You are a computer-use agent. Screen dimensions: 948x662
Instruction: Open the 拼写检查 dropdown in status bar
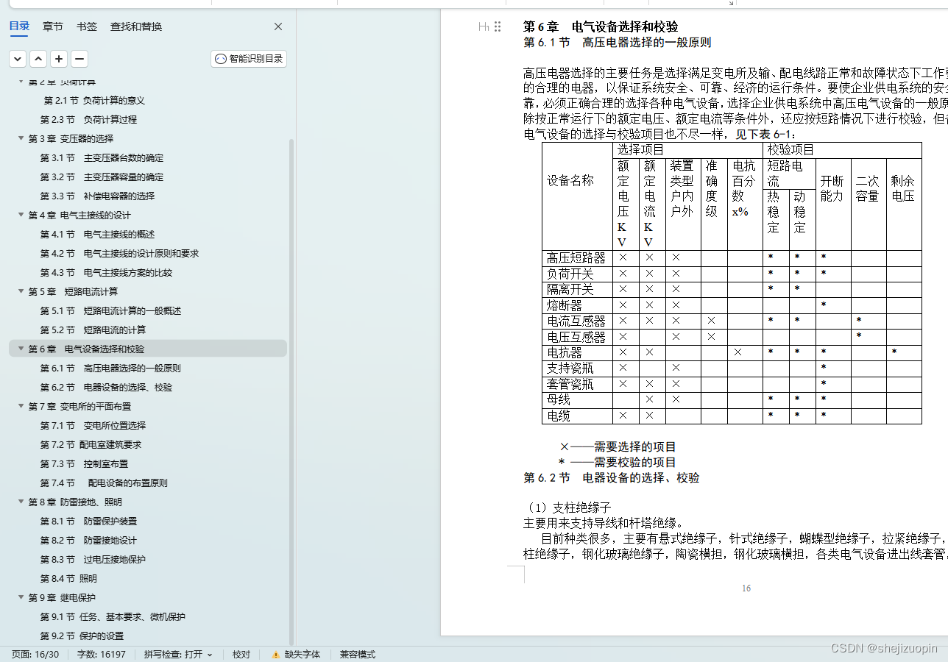pos(178,654)
